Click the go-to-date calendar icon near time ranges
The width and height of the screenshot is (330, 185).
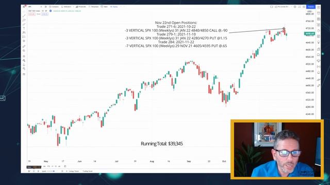(65, 166)
